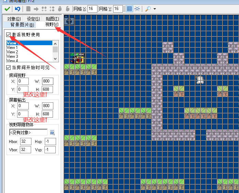Click the 房间视野 W field showing 800
The image size is (239, 193).
point(48,81)
